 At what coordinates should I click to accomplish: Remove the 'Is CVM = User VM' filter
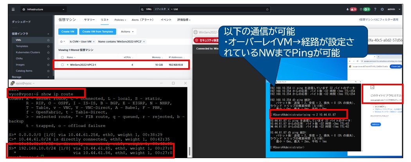(x=94, y=41)
